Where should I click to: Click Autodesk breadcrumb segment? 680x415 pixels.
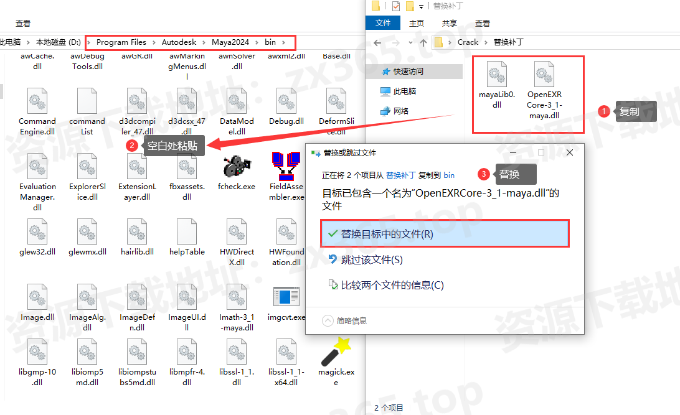coord(179,42)
